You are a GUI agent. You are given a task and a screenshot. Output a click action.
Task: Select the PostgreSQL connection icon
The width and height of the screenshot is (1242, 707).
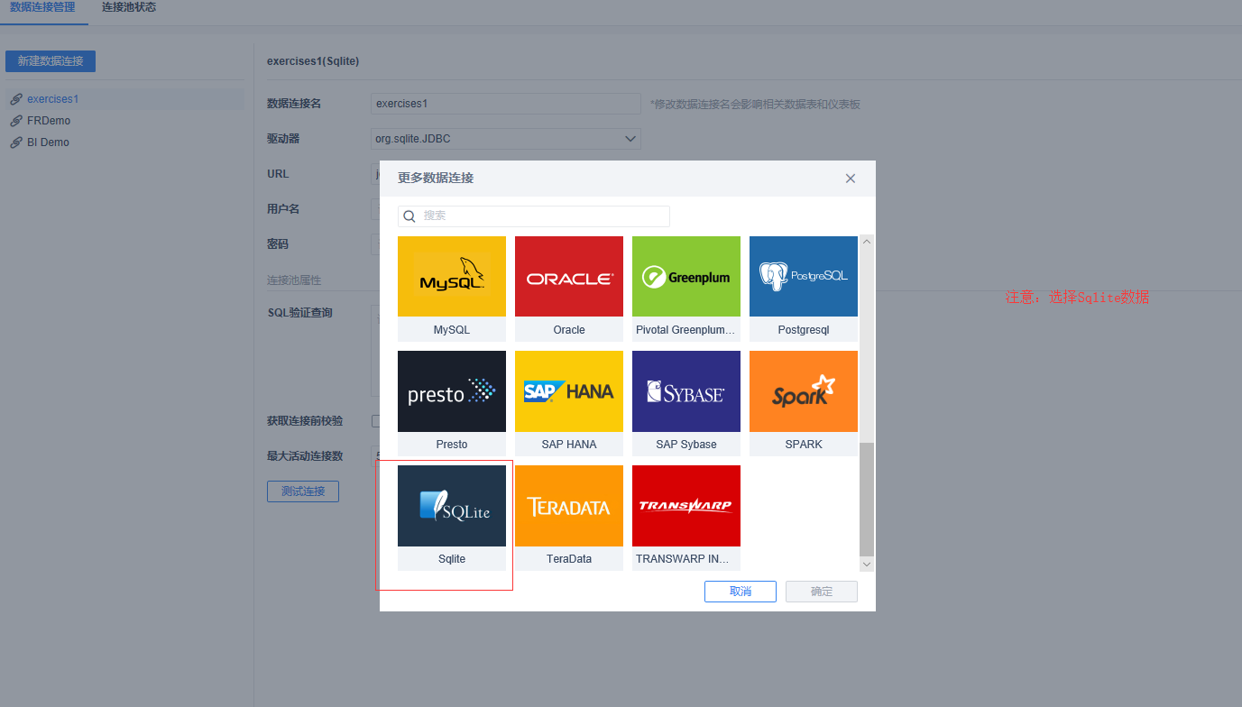(804, 276)
